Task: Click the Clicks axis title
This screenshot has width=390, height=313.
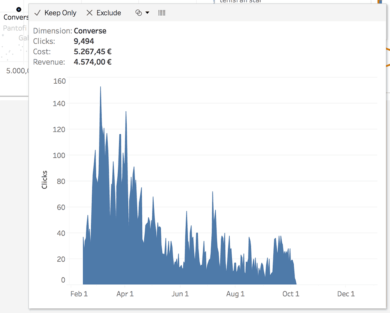Action: click(44, 180)
